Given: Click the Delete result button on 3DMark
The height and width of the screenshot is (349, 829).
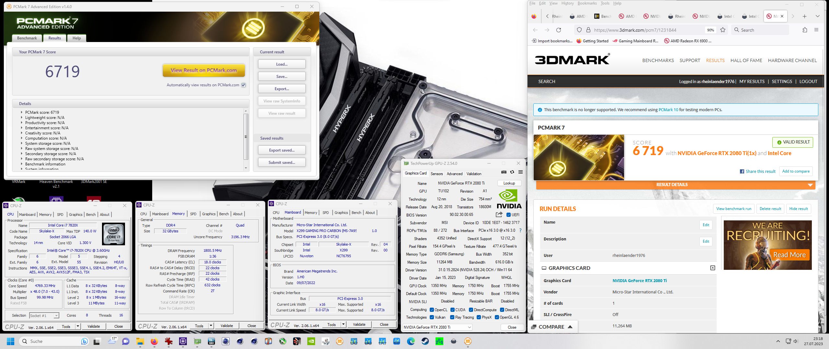Looking at the screenshot, I should [770, 209].
